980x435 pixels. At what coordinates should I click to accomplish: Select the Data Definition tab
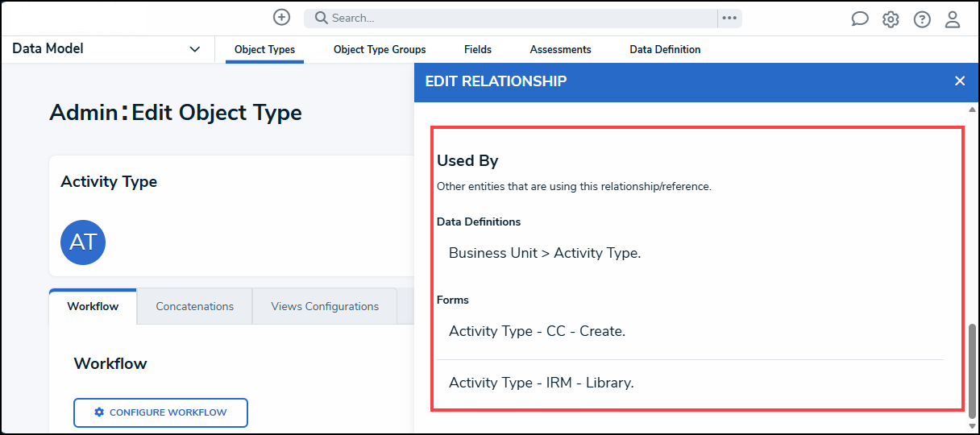[x=665, y=50]
